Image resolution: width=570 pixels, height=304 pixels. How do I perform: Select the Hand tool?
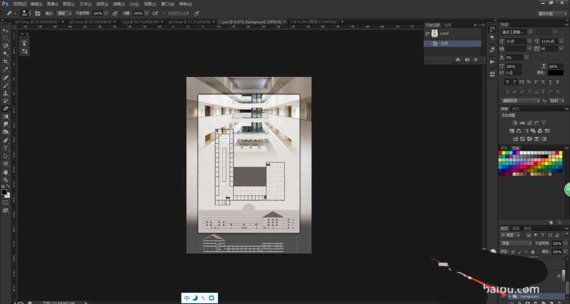click(6, 171)
